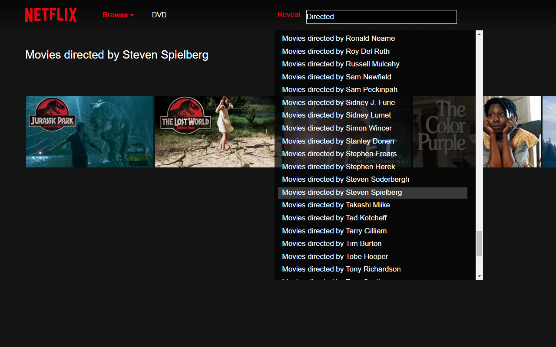This screenshot has width=556, height=347.
Task: Select Movies directed by Sam Peckinpah
Action: 373,89
